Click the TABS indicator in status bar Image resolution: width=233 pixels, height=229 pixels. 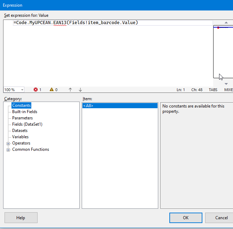coord(213,90)
